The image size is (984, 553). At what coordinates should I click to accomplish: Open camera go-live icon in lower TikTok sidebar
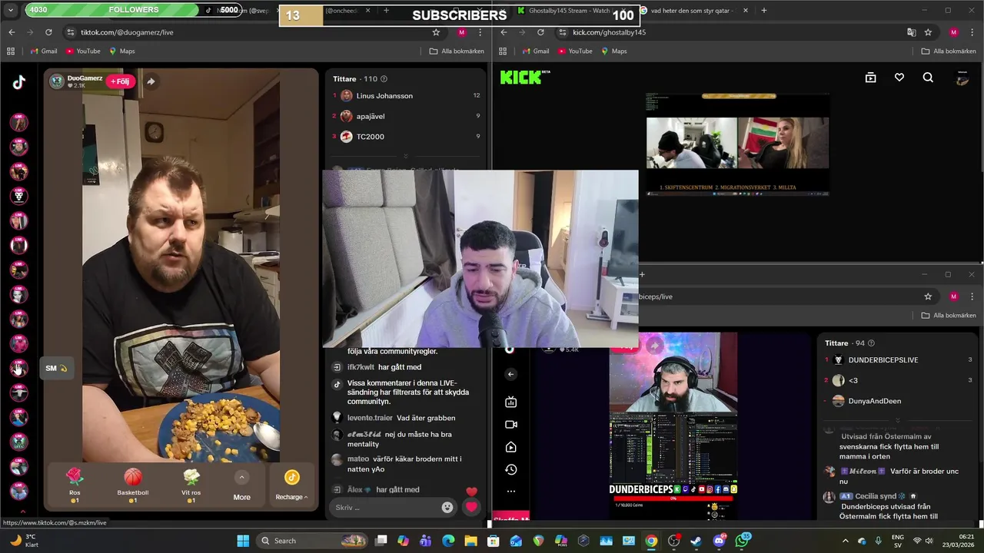510,424
